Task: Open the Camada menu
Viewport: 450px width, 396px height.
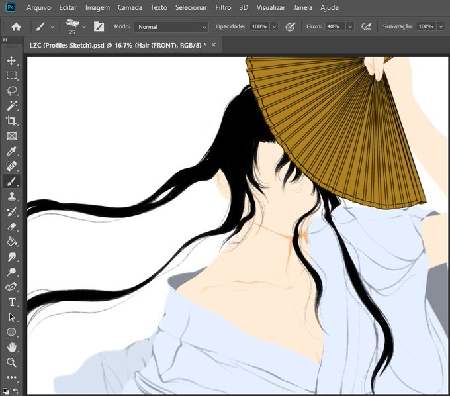Action: pyautogui.click(x=130, y=7)
